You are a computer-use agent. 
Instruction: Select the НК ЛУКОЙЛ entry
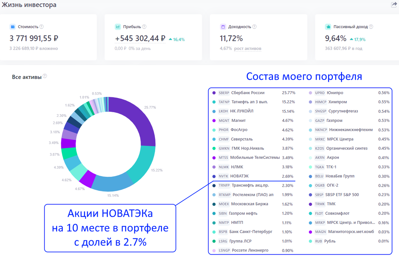(x=242, y=111)
